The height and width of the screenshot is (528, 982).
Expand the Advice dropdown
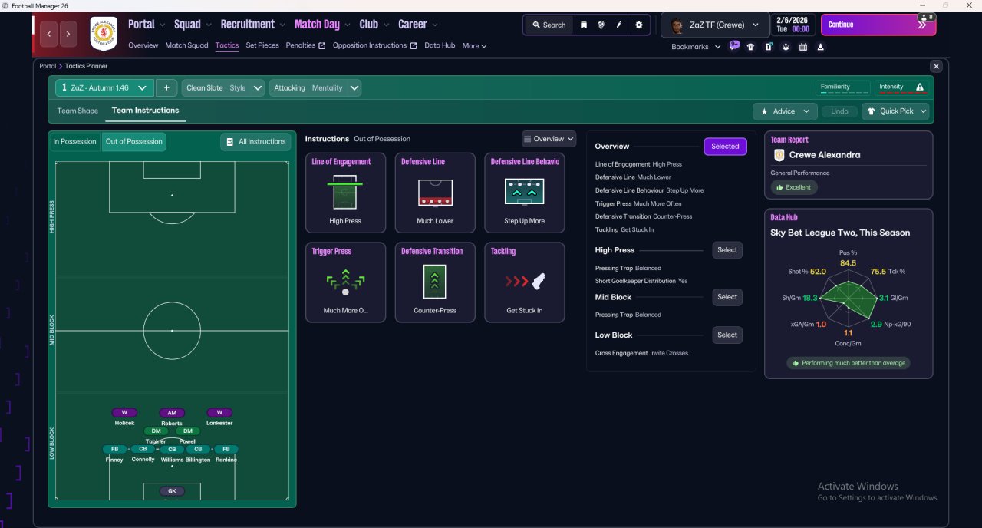pyautogui.click(x=785, y=111)
